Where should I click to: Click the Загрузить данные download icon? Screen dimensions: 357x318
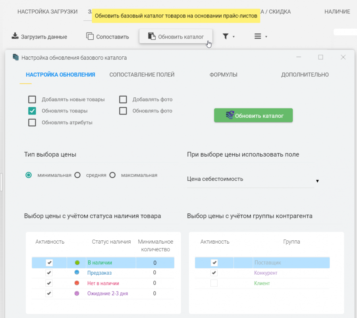click(x=15, y=36)
